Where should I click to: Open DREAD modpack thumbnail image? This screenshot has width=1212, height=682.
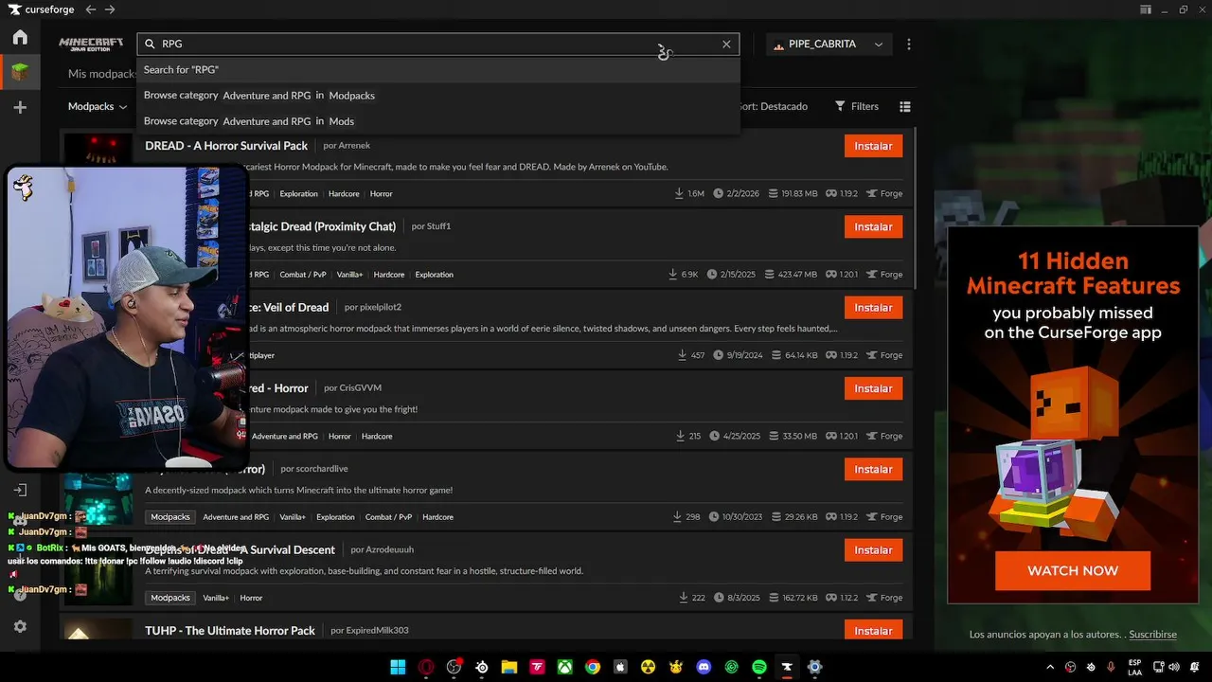pos(98,150)
